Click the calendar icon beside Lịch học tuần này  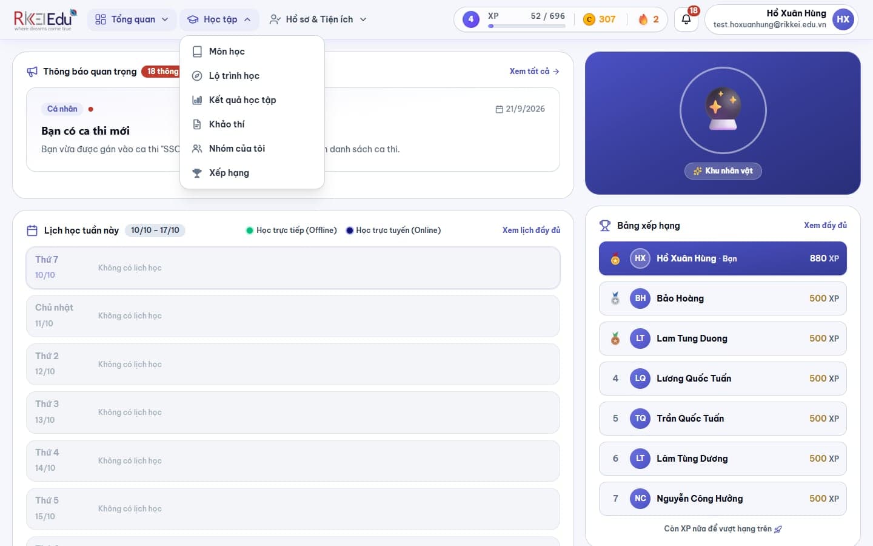[x=32, y=231]
